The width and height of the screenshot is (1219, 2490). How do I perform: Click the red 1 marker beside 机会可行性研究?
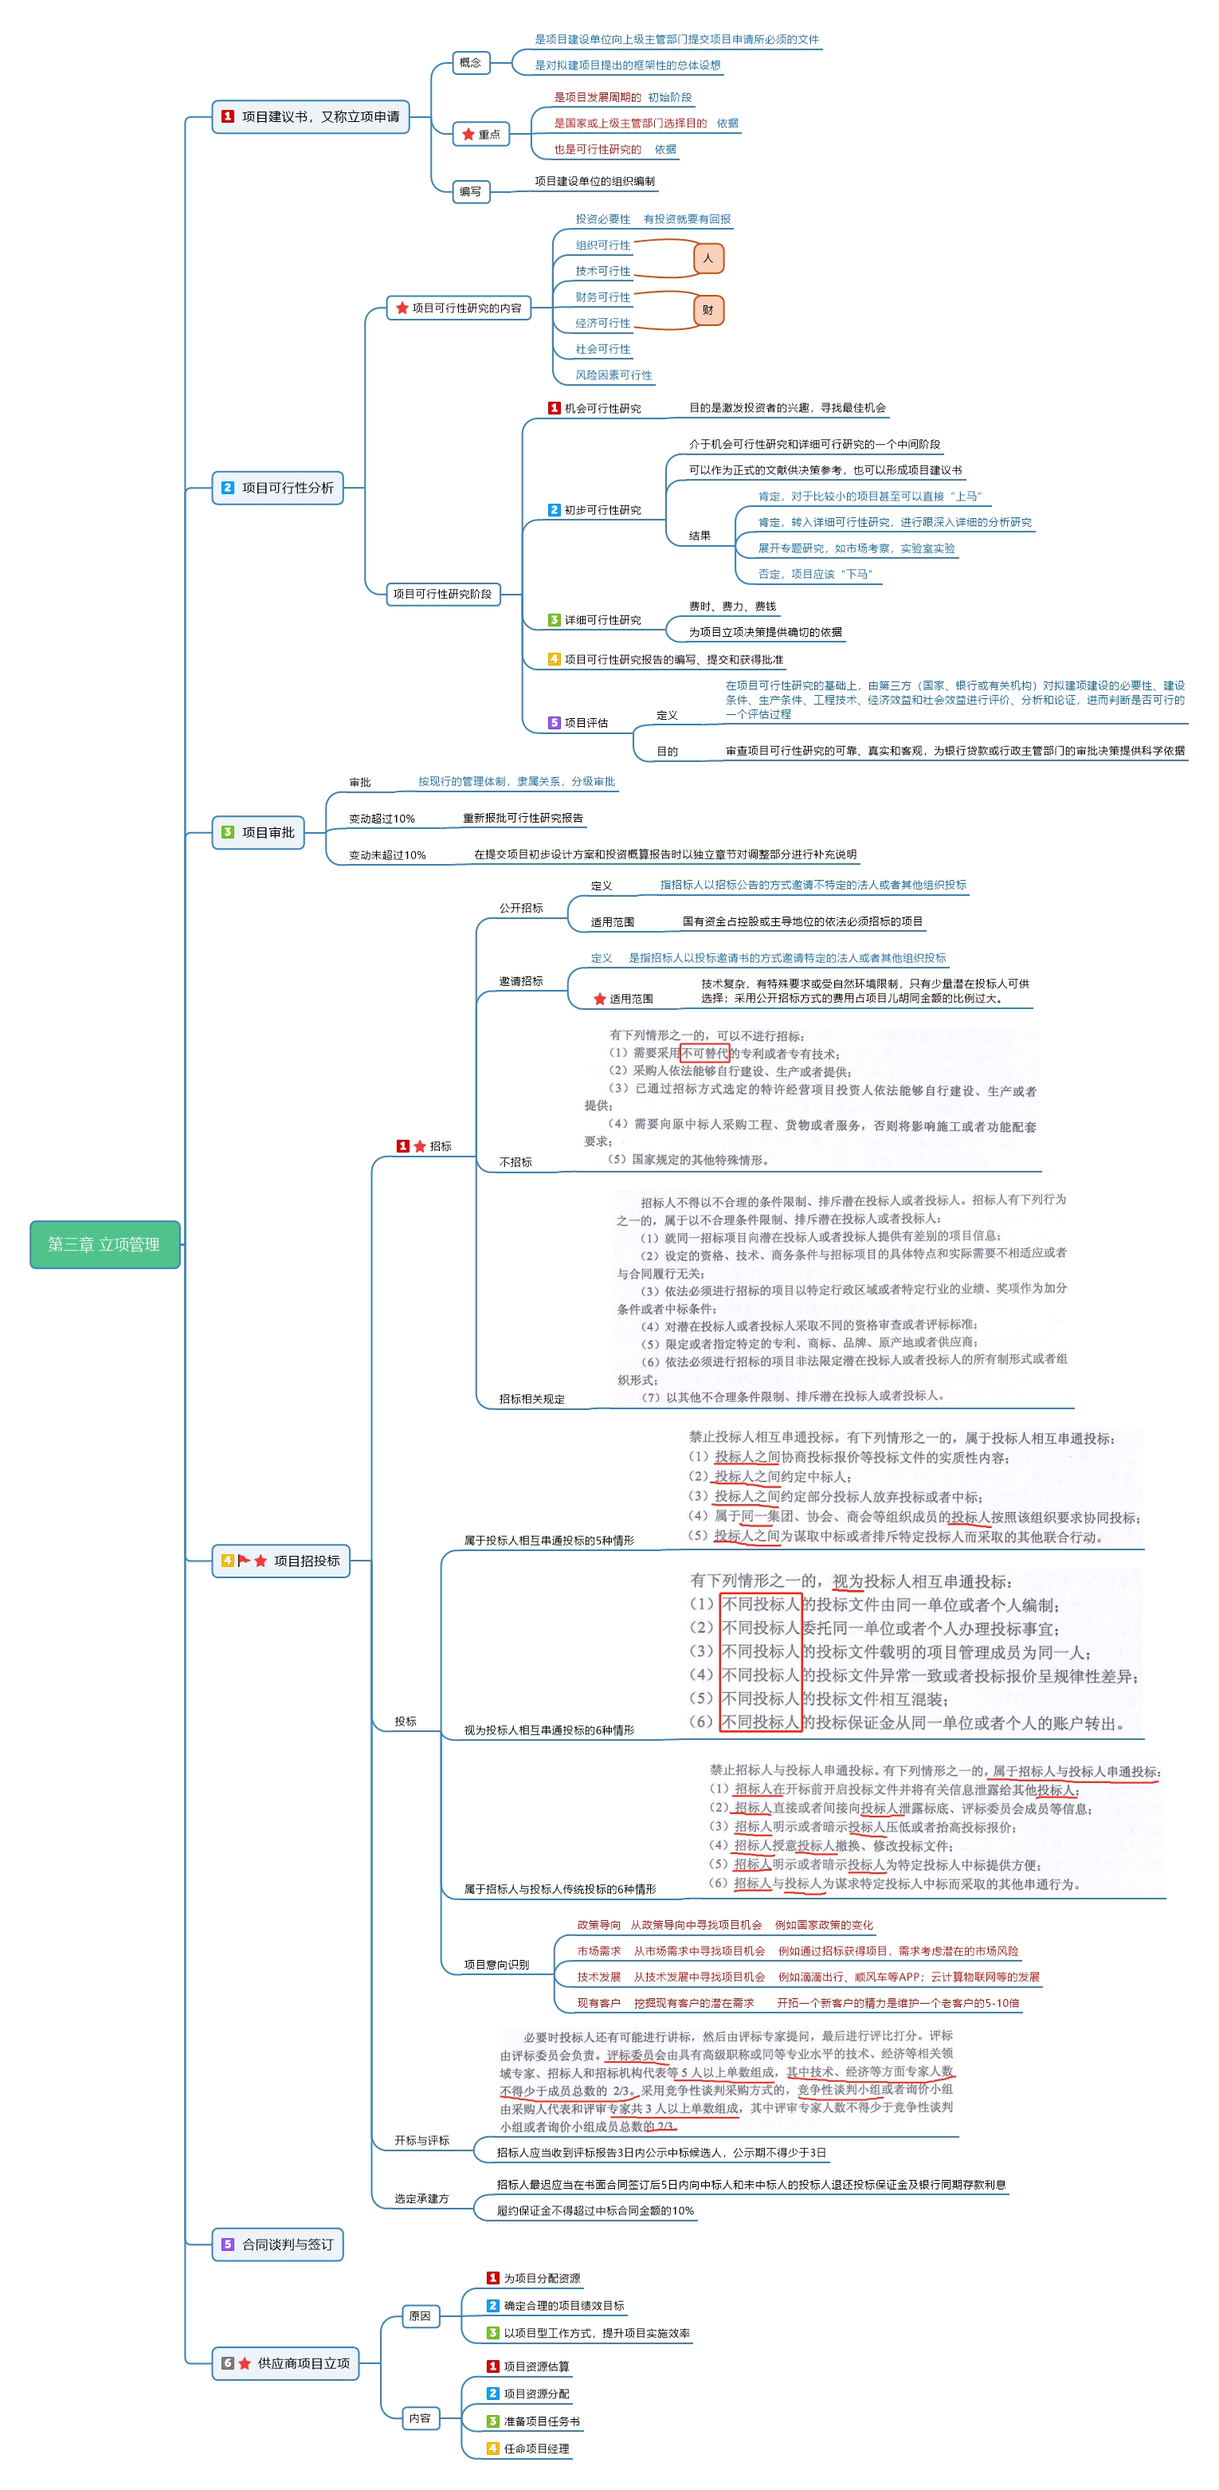click(555, 409)
